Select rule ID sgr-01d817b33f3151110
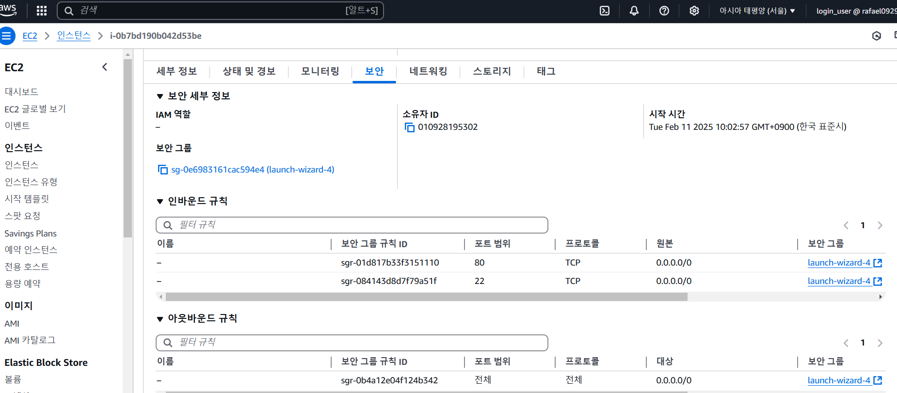The width and height of the screenshot is (897, 393). tap(390, 263)
